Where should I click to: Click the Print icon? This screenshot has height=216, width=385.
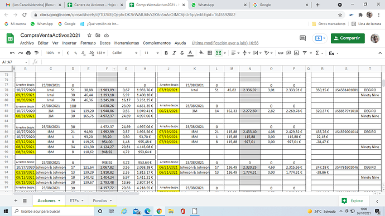(x=28, y=53)
